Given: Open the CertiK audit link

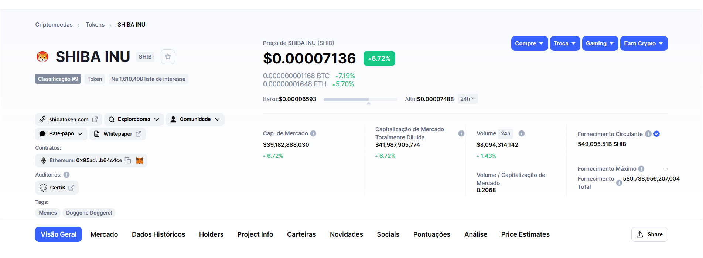Looking at the screenshot, I should (57, 188).
